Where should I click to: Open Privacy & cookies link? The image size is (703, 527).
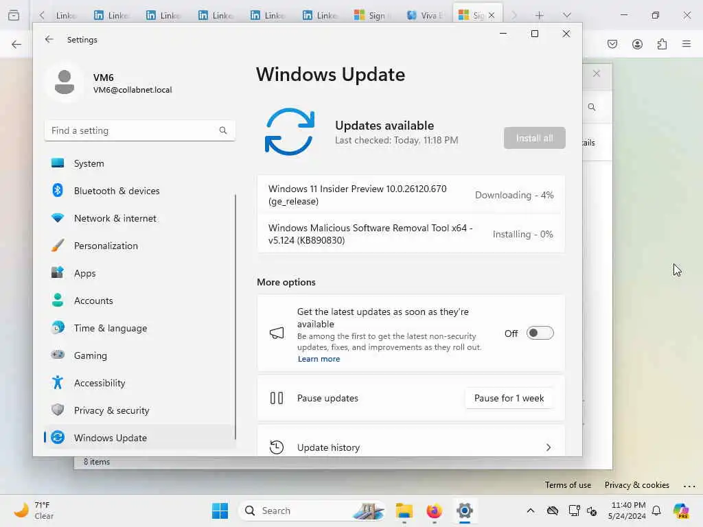click(636, 485)
